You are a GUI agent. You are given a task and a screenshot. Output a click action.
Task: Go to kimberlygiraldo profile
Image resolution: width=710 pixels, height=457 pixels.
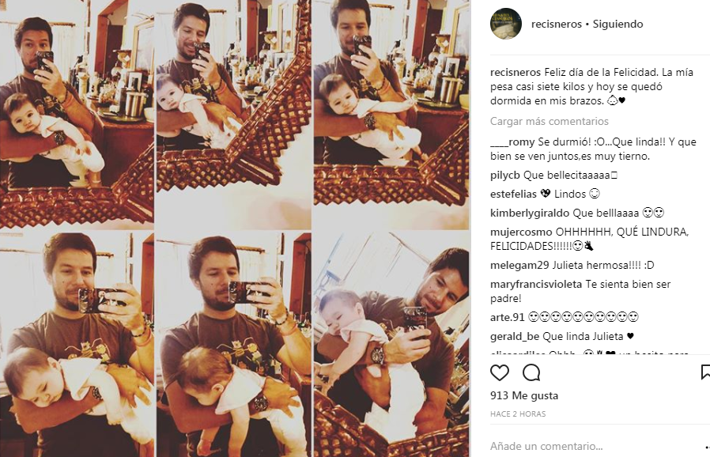(x=530, y=213)
